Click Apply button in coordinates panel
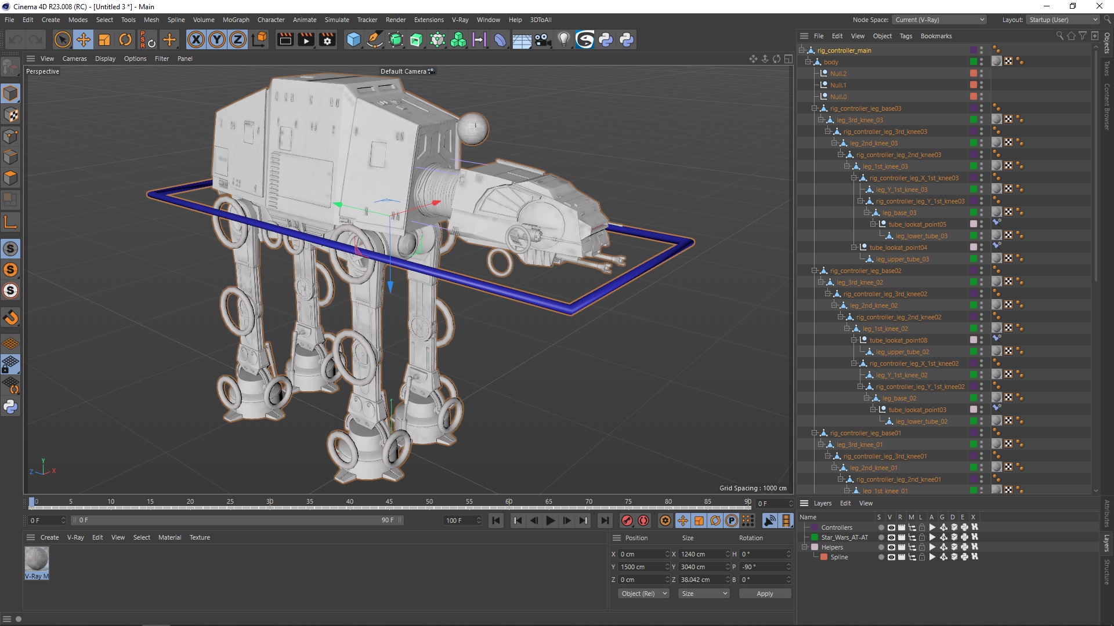This screenshot has width=1114, height=626. 764,593
